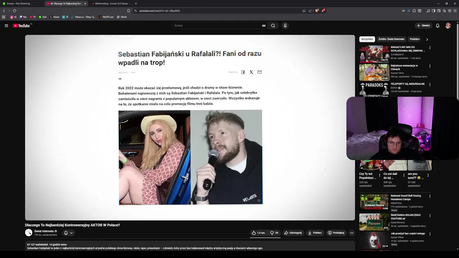Click the Udostępnij share button

point(293,233)
